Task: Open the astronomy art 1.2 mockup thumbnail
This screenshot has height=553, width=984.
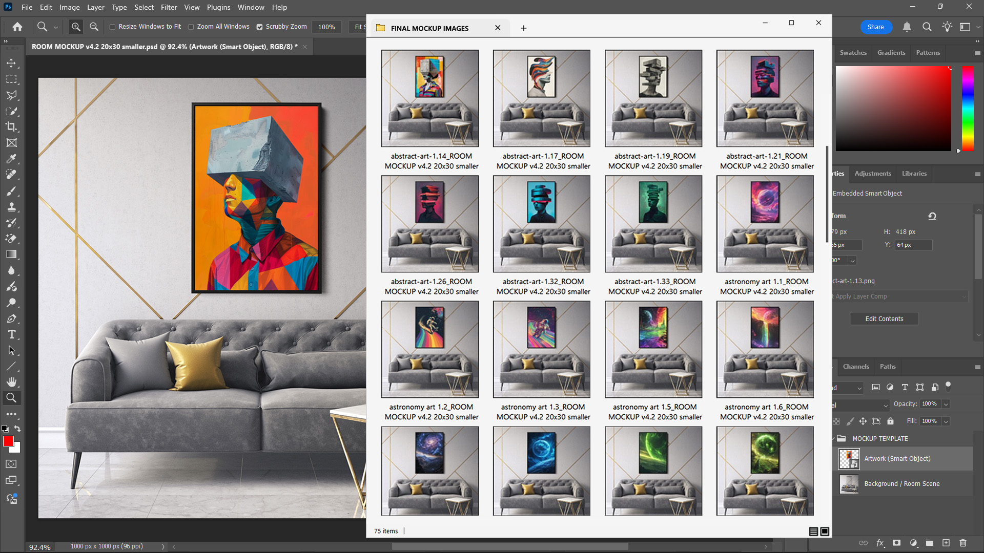Action: [430, 349]
